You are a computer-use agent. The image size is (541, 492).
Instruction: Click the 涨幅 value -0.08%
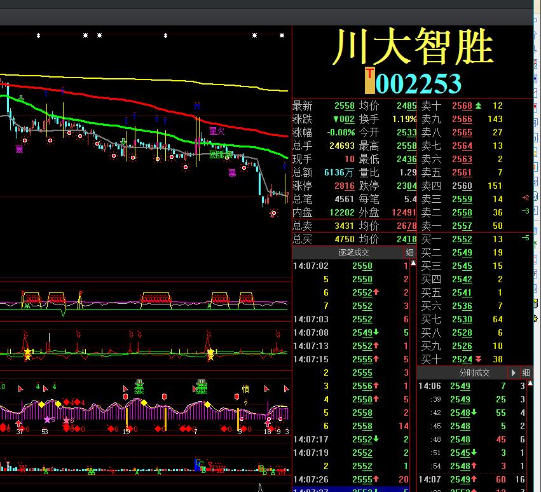pos(341,132)
